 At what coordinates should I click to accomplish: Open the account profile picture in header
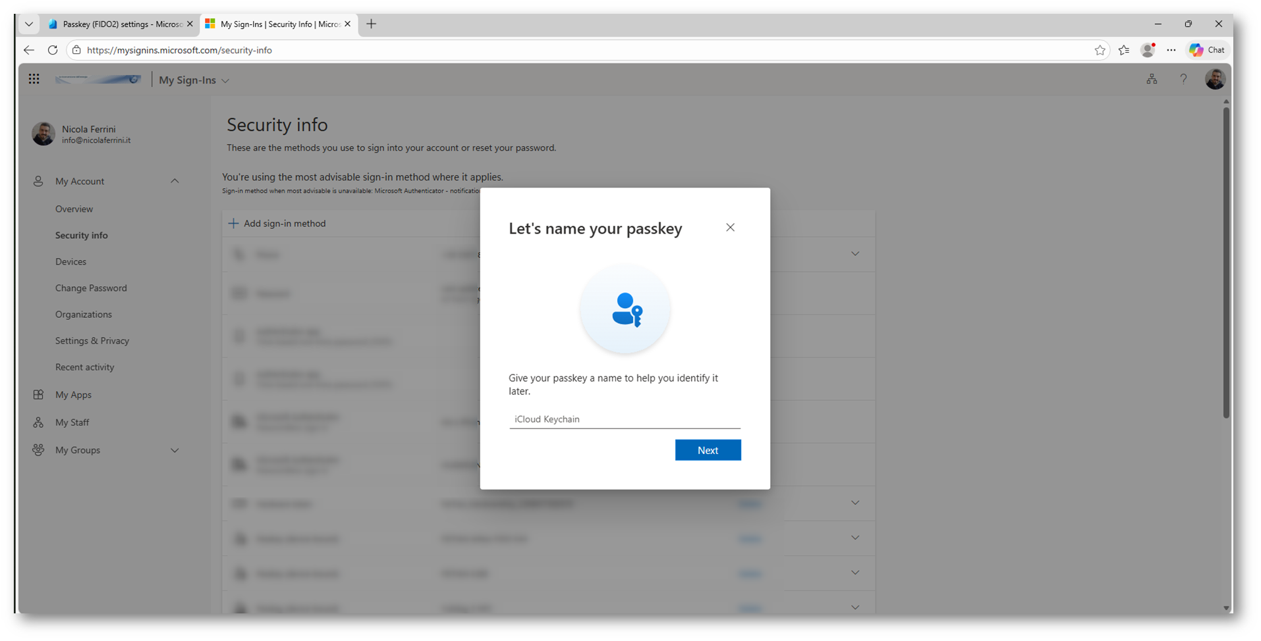pos(1215,80)
